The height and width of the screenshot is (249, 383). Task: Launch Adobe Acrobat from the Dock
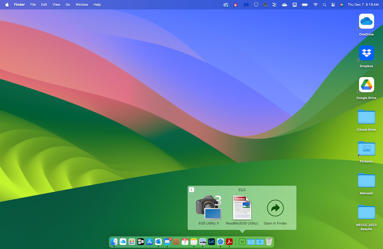point(229,242)
